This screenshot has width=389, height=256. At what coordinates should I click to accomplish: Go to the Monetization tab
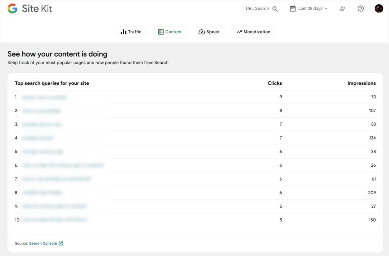coord(253,32)
